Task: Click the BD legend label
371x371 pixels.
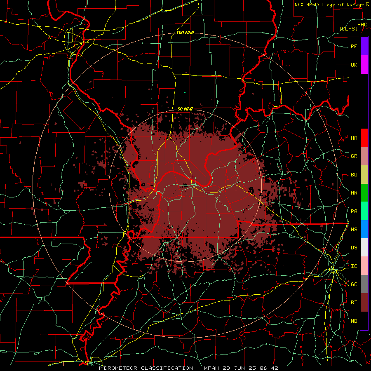Action: pyautogui.click(x=354, y=175)
